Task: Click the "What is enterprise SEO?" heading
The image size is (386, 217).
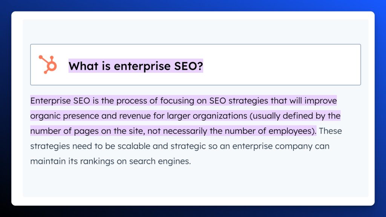Action: tap(136, 66)
